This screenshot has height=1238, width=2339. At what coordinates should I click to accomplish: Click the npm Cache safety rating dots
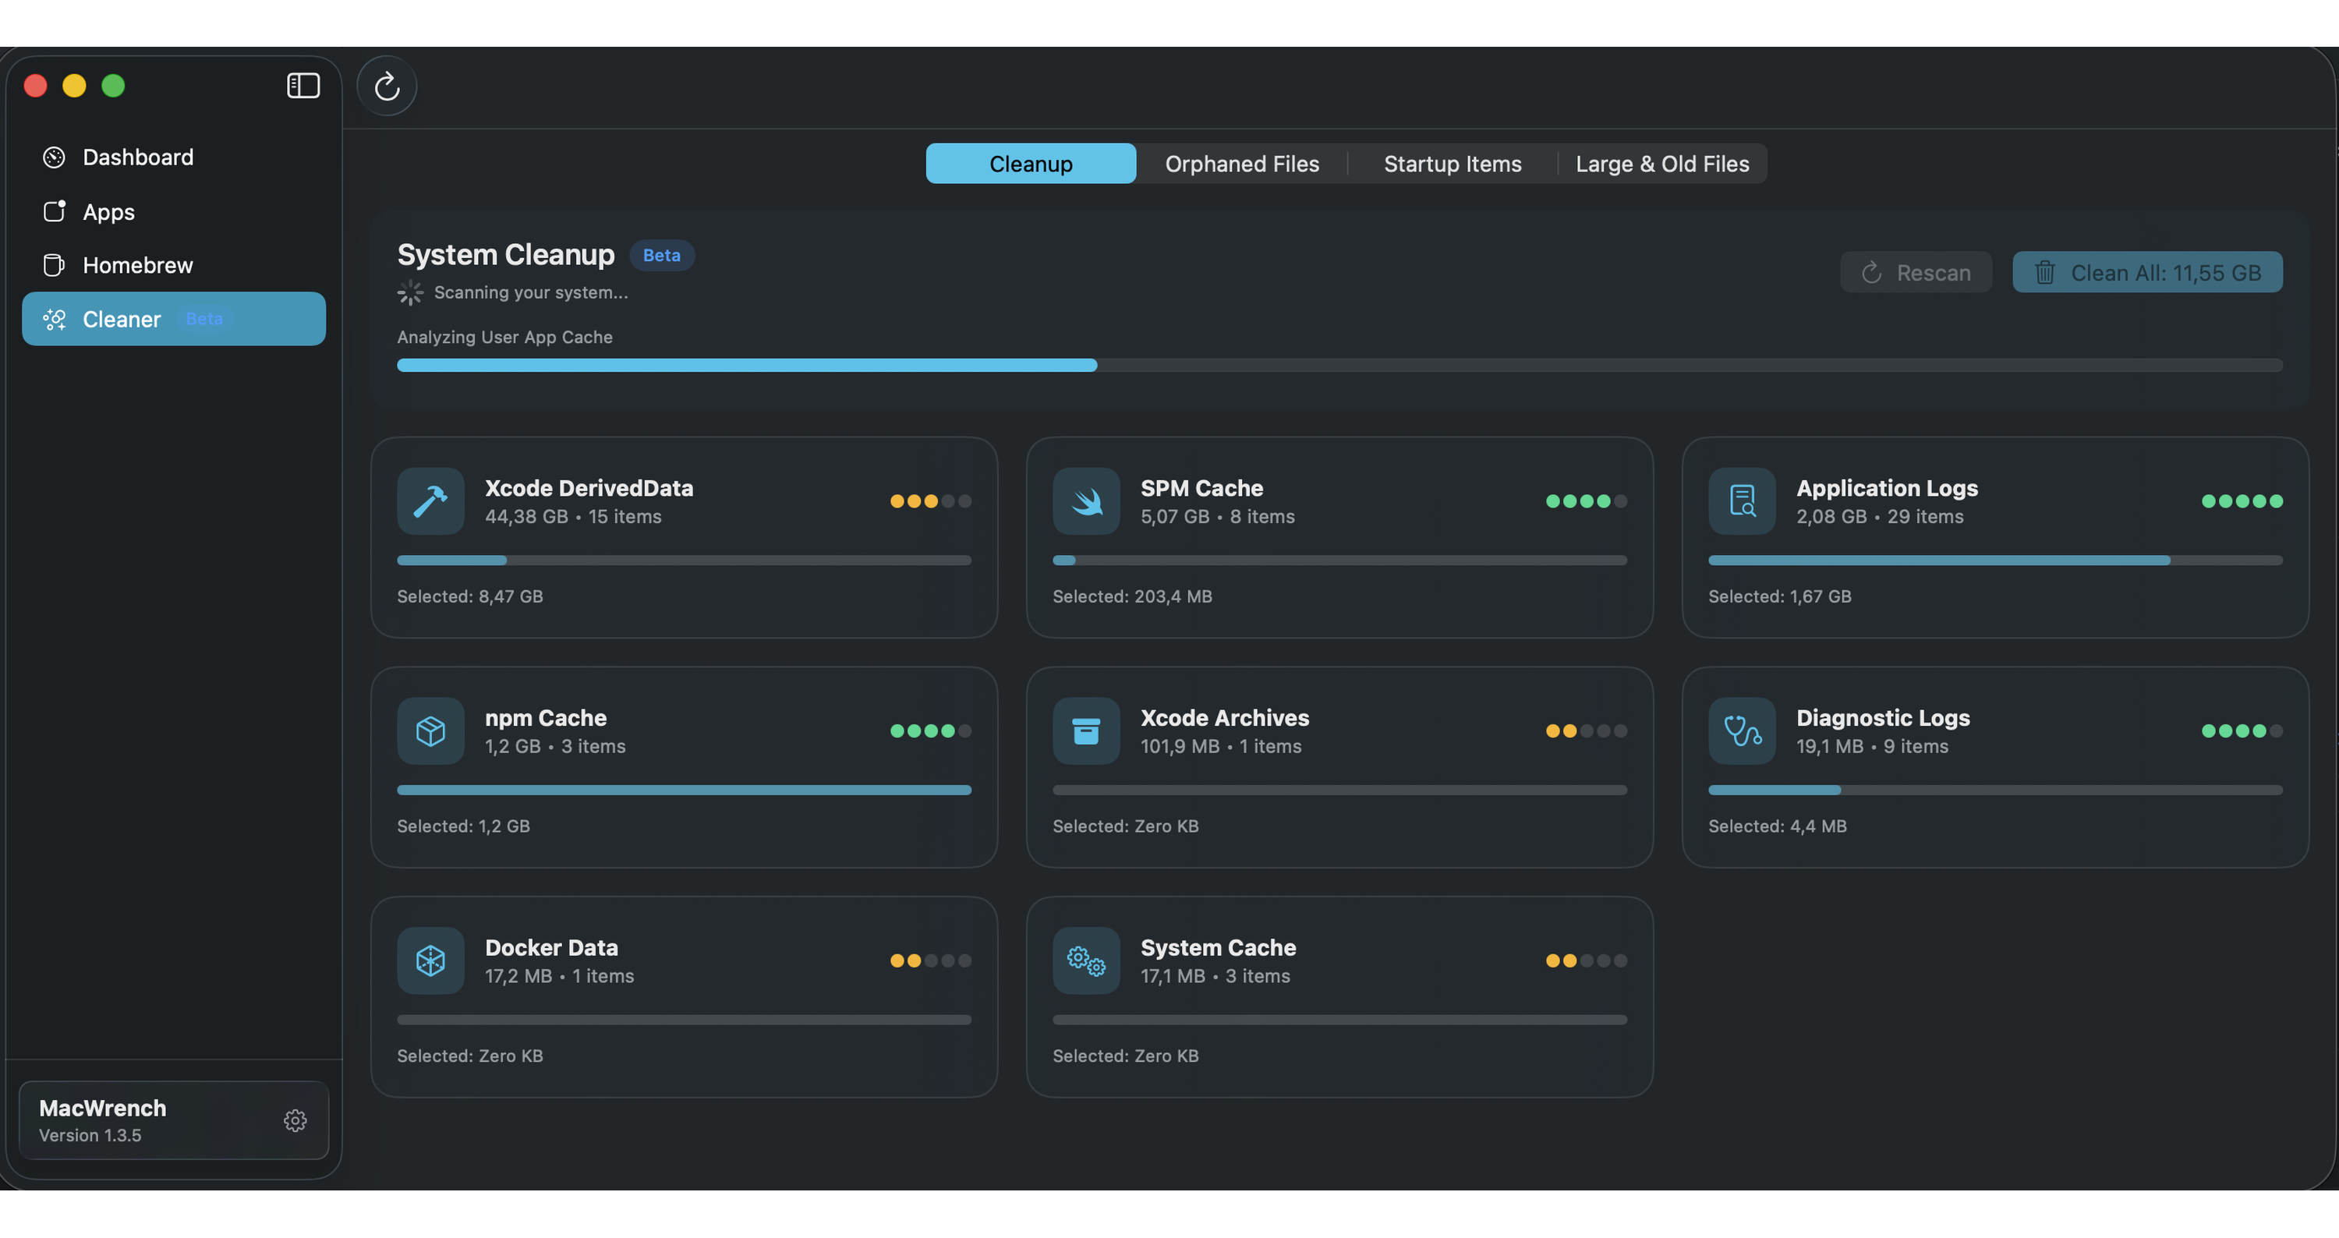click(931, 730)
